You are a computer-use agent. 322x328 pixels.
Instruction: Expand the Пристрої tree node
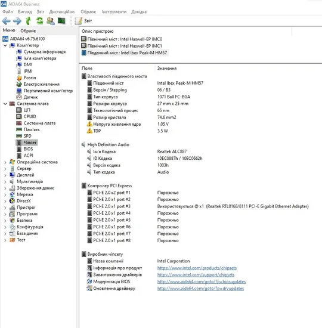(5, 208)
